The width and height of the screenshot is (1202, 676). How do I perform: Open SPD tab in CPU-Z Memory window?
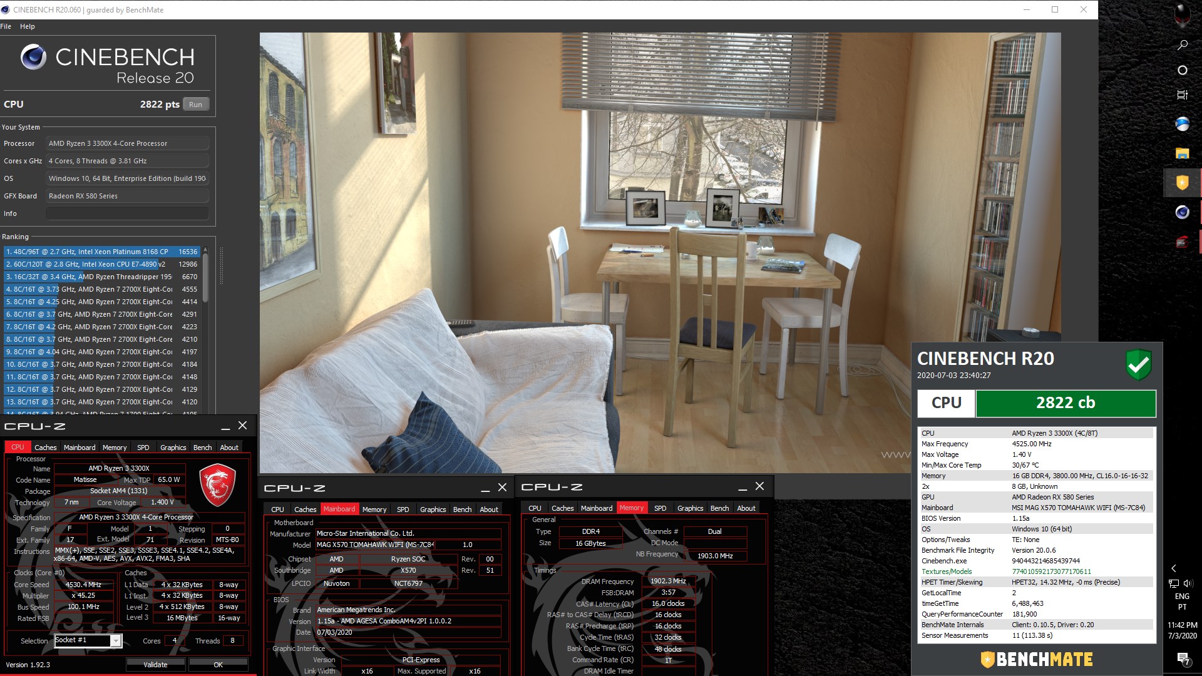pyautogui.click(x=660, y=508)
